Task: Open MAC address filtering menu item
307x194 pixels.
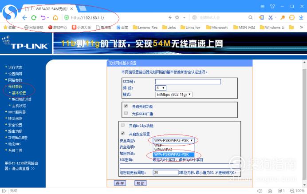Action: pos(21,99)
